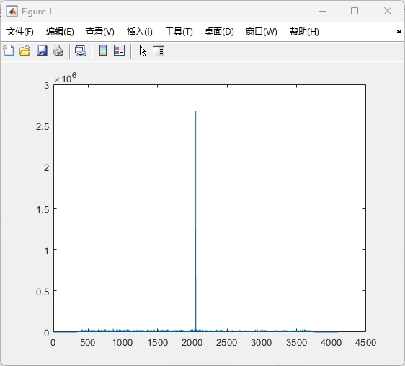Open the 查看(V) menu

pos(100,32)
